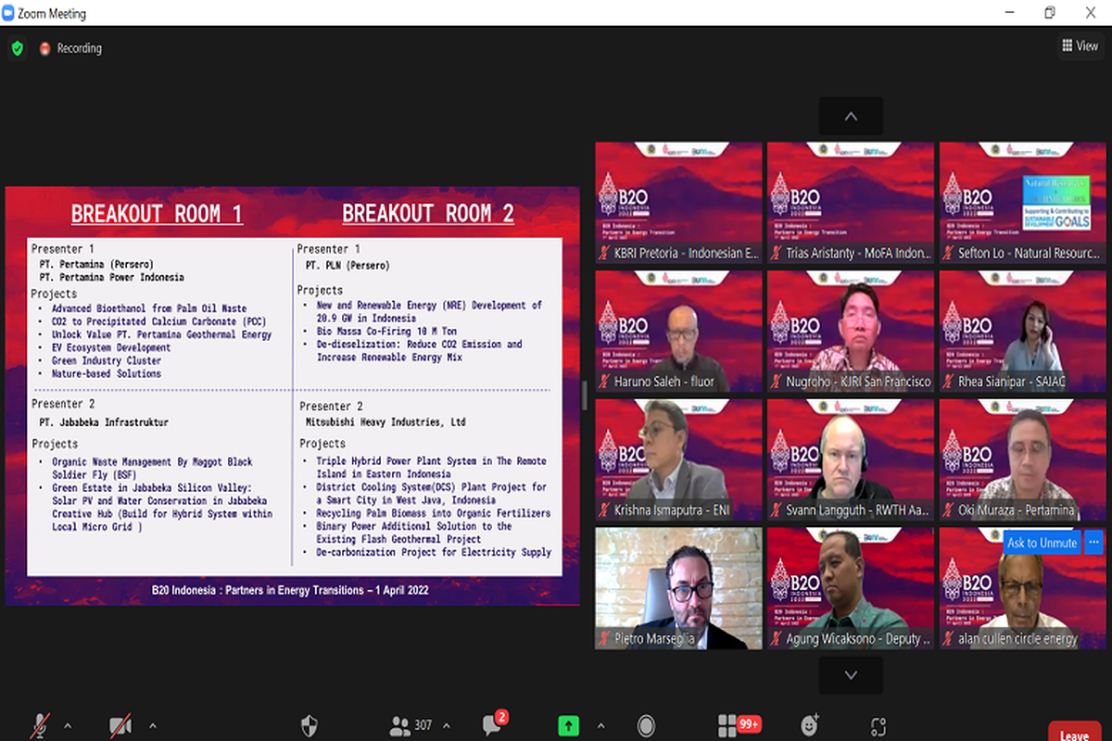
Task: Click the Ask to Unmute button
Action: [1042, 543]
